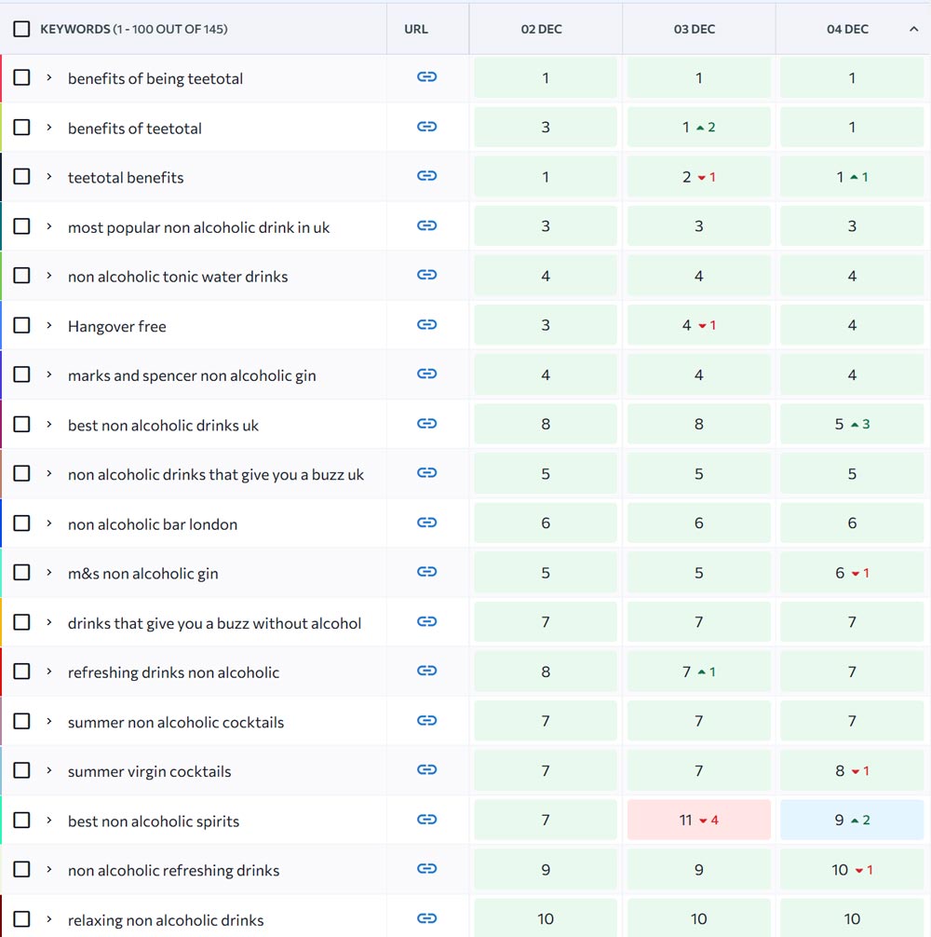Image resolution: width=931 pixels, height=937 pixels.
Task: Click link icon for 'most popular non alcoholic drink in uk'
Action: point(427,225)
